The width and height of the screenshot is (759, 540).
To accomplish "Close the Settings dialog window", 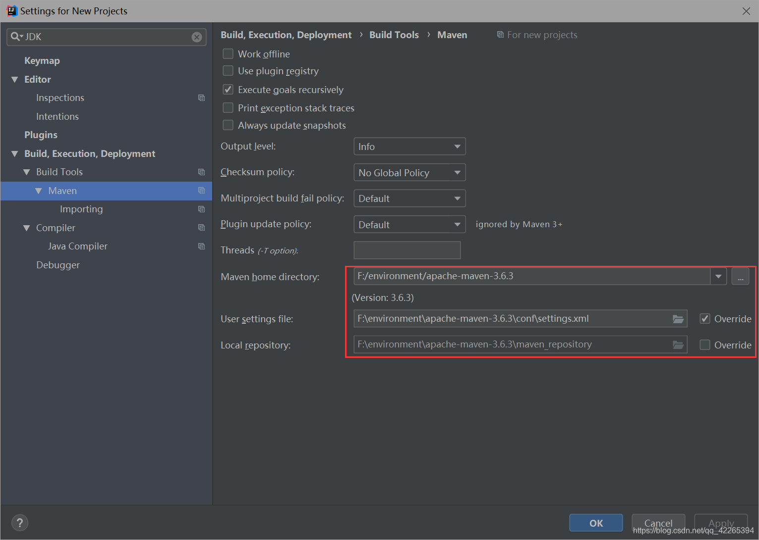I will tap(746, 11).
